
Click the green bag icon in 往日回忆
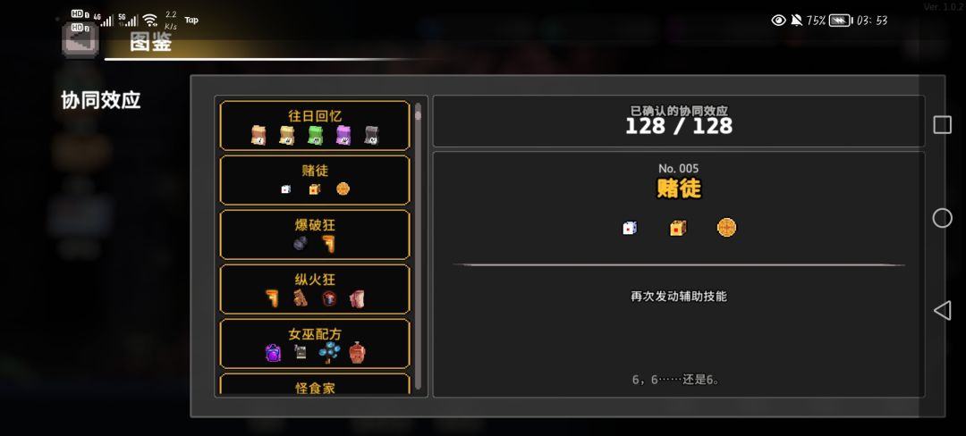pos(315,135)
